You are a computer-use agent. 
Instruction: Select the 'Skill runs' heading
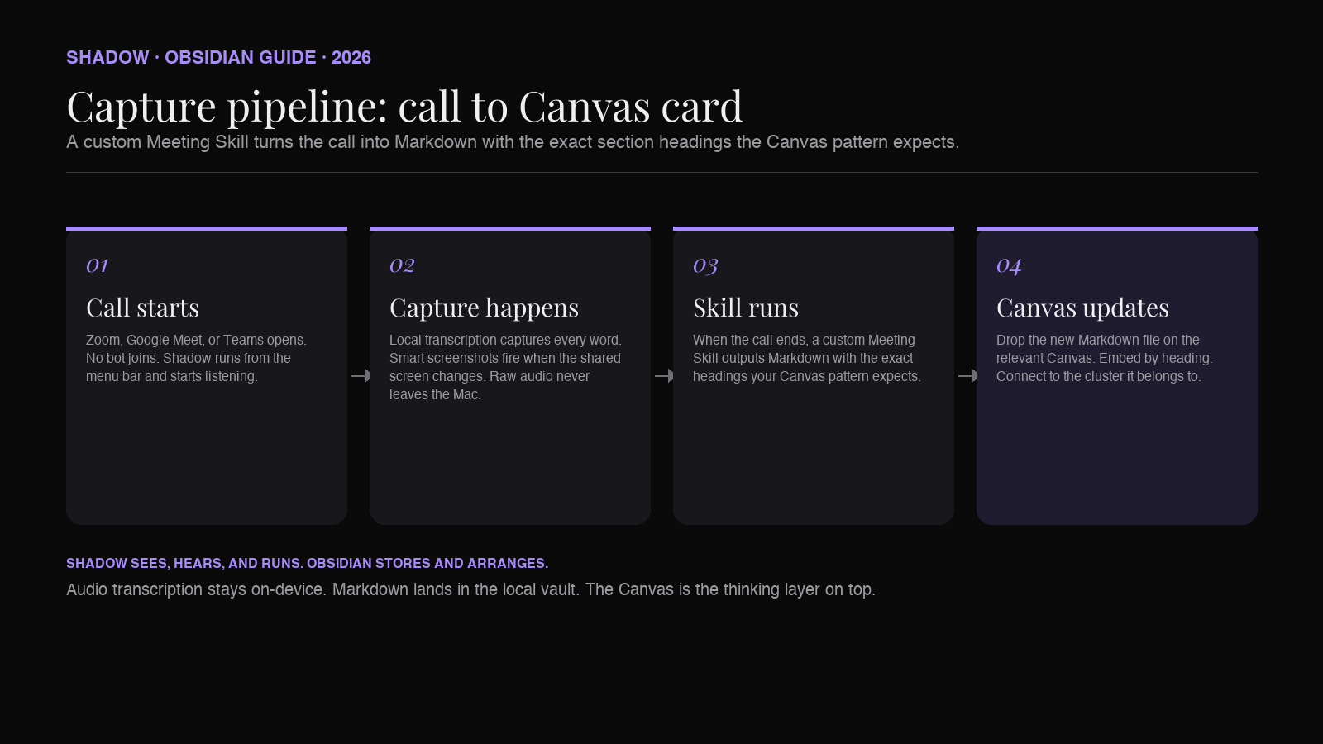(x=746, y=308)
